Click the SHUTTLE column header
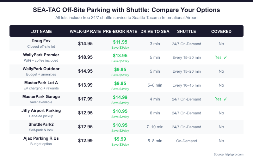Screen dimensions: 253x158 [187, 32]
